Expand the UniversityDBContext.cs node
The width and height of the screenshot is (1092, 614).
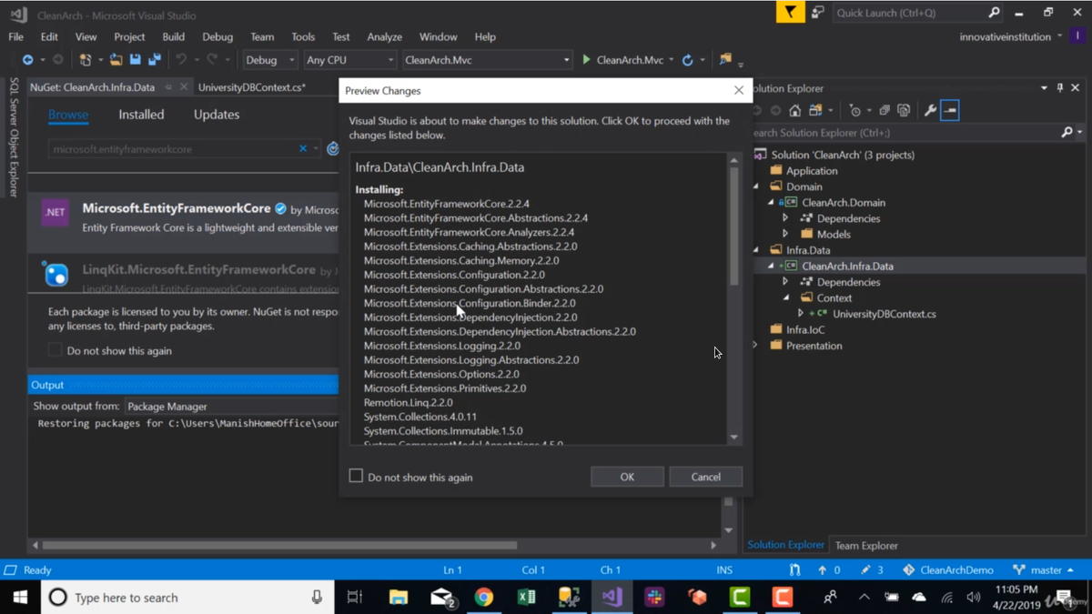(x=801, y=314)
